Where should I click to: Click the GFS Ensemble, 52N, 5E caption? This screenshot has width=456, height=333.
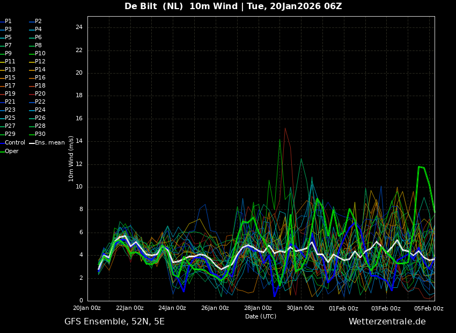pyautogui.click(x=114, y=322)
